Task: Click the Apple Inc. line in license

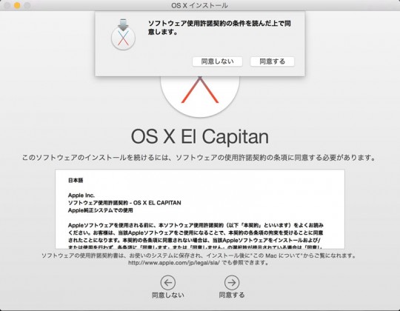Action: [81, 195]
